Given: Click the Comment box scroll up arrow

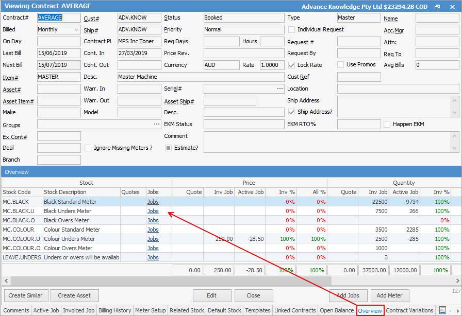Looking at the screenshot, I should [454, 136].
